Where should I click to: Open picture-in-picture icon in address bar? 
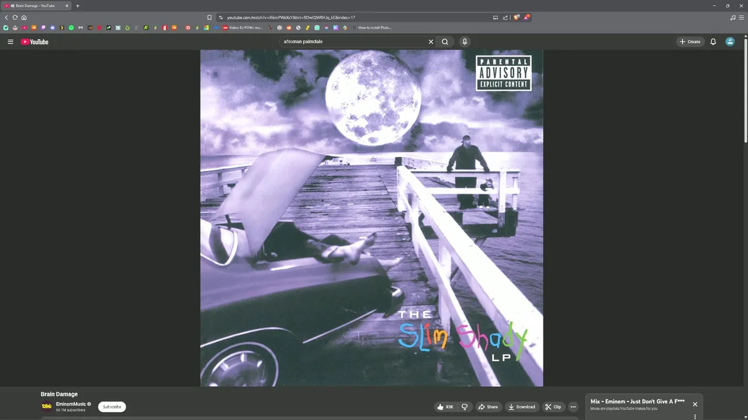tap(496, 17)
